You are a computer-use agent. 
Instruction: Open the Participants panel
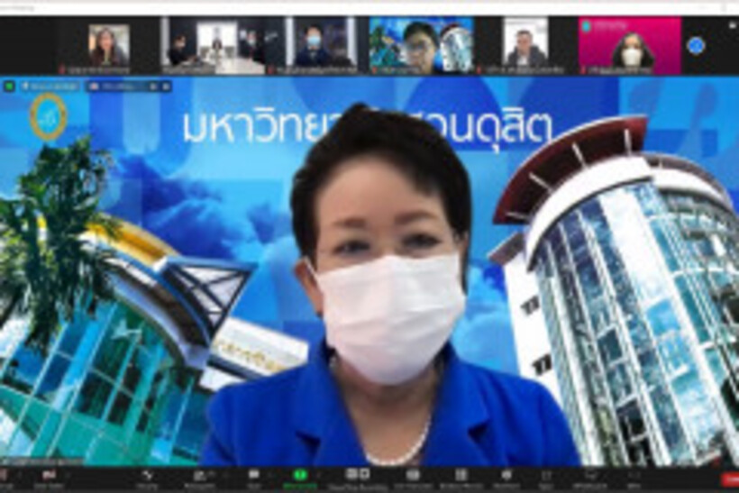click(200, 478)
